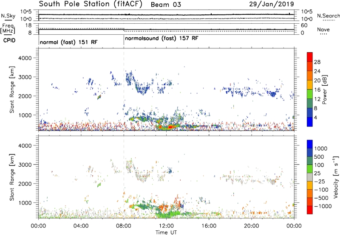
Task: Click 'Slant Range [km]' label of velocity panel
Action: click(x=12, y=177)
